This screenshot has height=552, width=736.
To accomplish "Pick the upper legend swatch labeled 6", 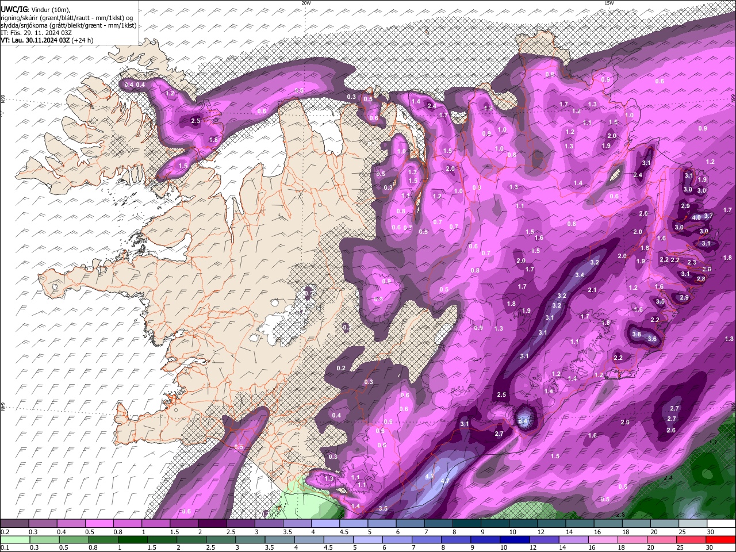I will pyautogui.click(x=410, y=523).
